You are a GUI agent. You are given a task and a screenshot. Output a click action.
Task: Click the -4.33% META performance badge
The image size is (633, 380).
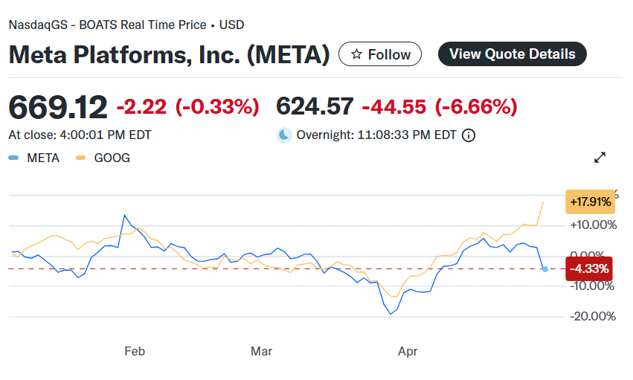coord(590,268)
